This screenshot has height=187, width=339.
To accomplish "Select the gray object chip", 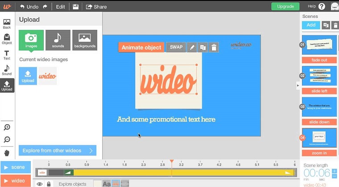I will pos(125,184).
